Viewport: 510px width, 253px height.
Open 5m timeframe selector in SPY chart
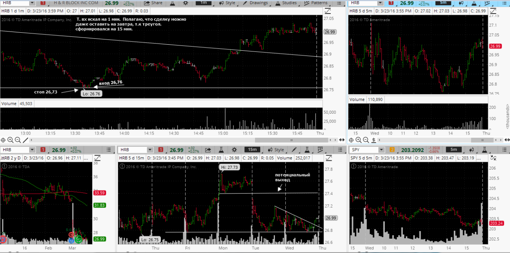point(453,150)
